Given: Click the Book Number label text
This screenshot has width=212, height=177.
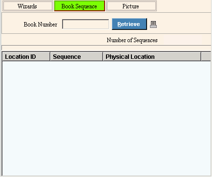Looking at the screenshot, I should pyautogui.click(x=41, y=25).
